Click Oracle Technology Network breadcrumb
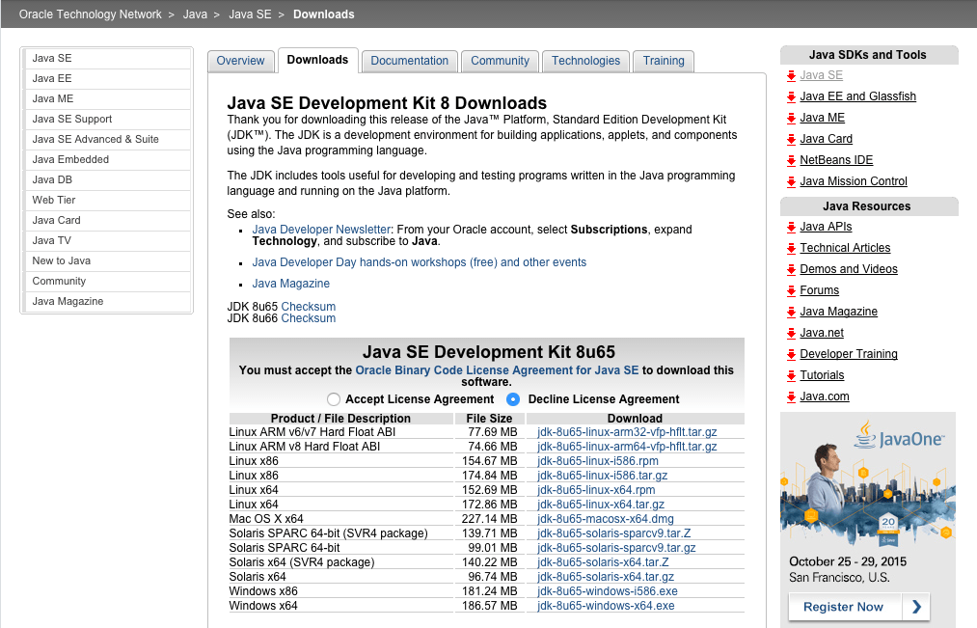This screenshot has width=977, height=628. tap(91, 14)
